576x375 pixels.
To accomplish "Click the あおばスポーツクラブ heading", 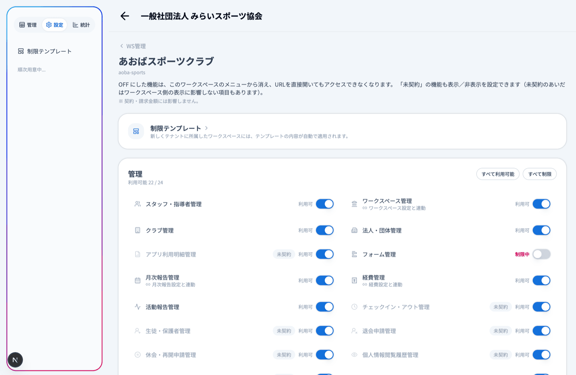I will coord(166,61).
